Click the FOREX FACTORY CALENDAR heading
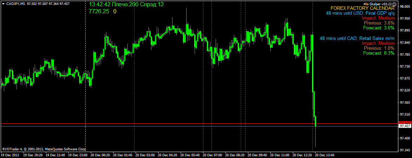Screen dimensions: 412x158 point(362,8)
